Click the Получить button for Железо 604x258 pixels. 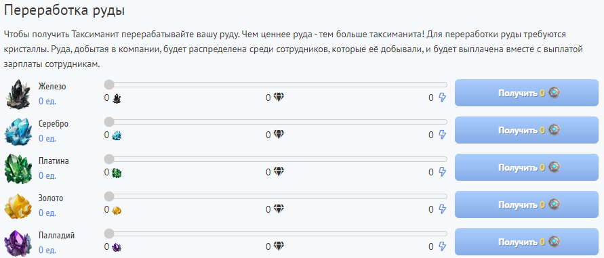pyautogui.click(x=529, y=93)
